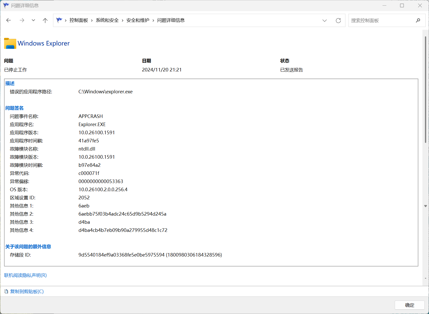Click the module timestamp b97e84a2
Screen dimensions: 429x314
89,165
